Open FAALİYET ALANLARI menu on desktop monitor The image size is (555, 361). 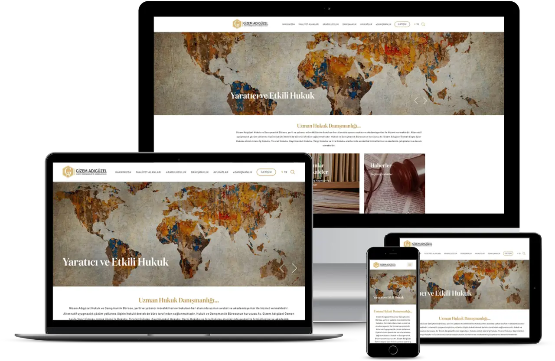pos(309,24)
